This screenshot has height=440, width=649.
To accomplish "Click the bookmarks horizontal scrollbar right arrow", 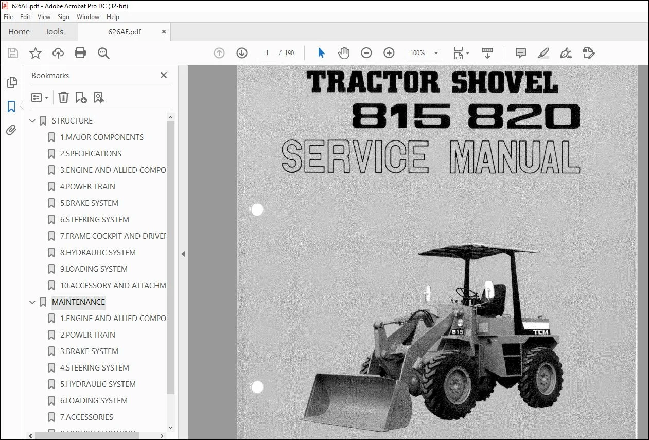I will 163,435.
